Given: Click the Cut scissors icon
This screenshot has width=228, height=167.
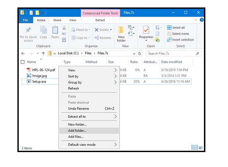Looking at the screenshot, I should pyautogui.click(x=64, y=28).
